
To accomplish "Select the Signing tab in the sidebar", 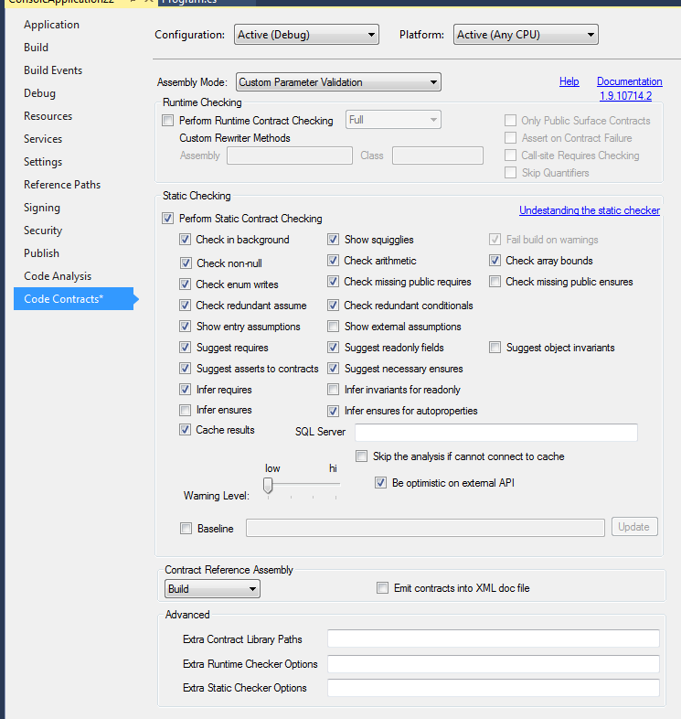I will point(42,208).
